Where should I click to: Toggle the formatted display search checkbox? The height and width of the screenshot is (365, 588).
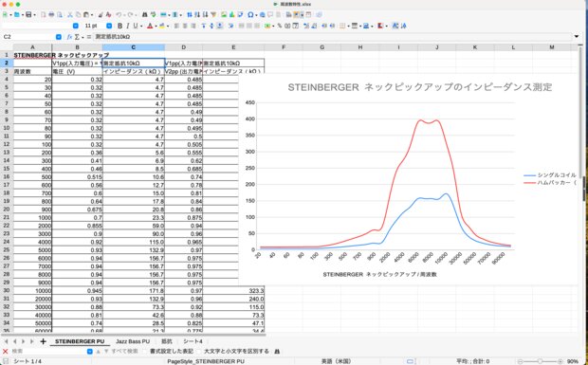pyautogui.click(x=146, y=352)
